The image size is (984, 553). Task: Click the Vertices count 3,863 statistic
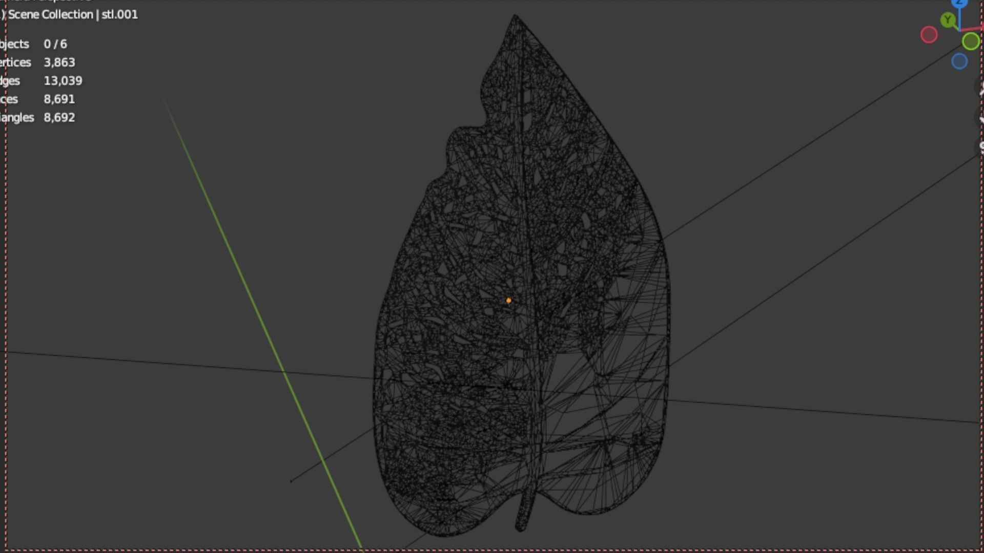pos(59,62)
